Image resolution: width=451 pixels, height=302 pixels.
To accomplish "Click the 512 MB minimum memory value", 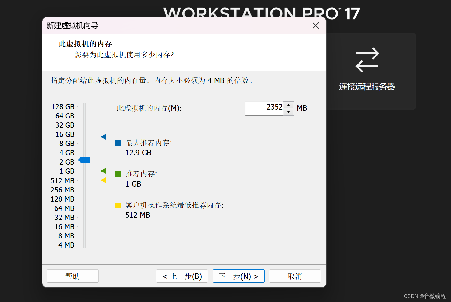I will click(x=138, y=215).
